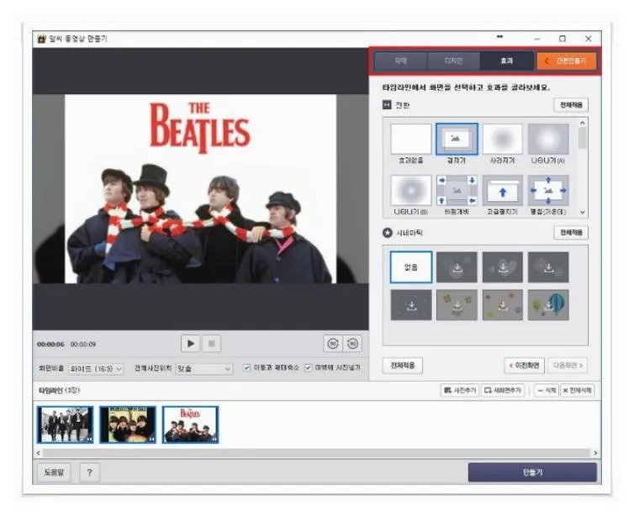Open the 전체사진위치 맞춤 dropdown
634x516 pixels.
pyautogui.click(x=203, y=369)
